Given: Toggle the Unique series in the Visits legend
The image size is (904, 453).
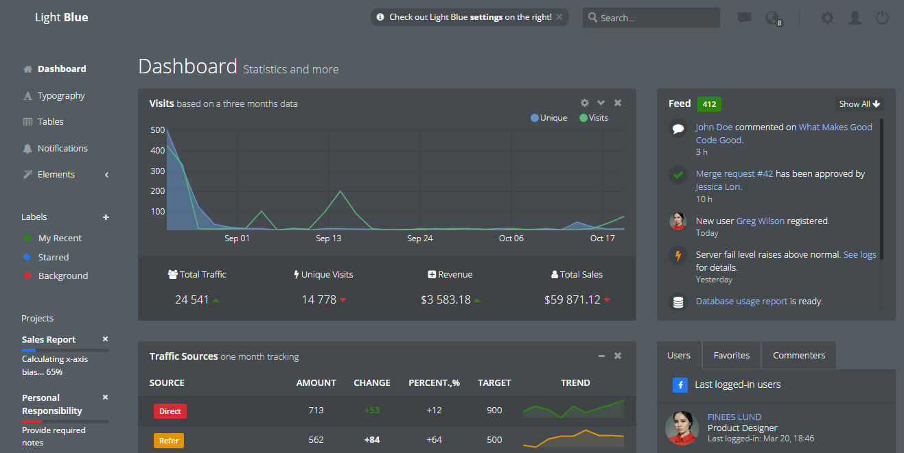Looking at the screenshot, I should click(x=548, y=117).
